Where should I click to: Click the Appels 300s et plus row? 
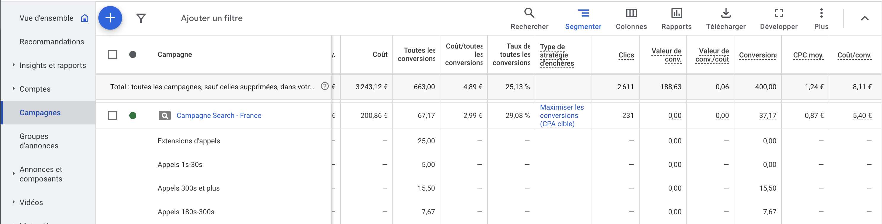[188, 188]
